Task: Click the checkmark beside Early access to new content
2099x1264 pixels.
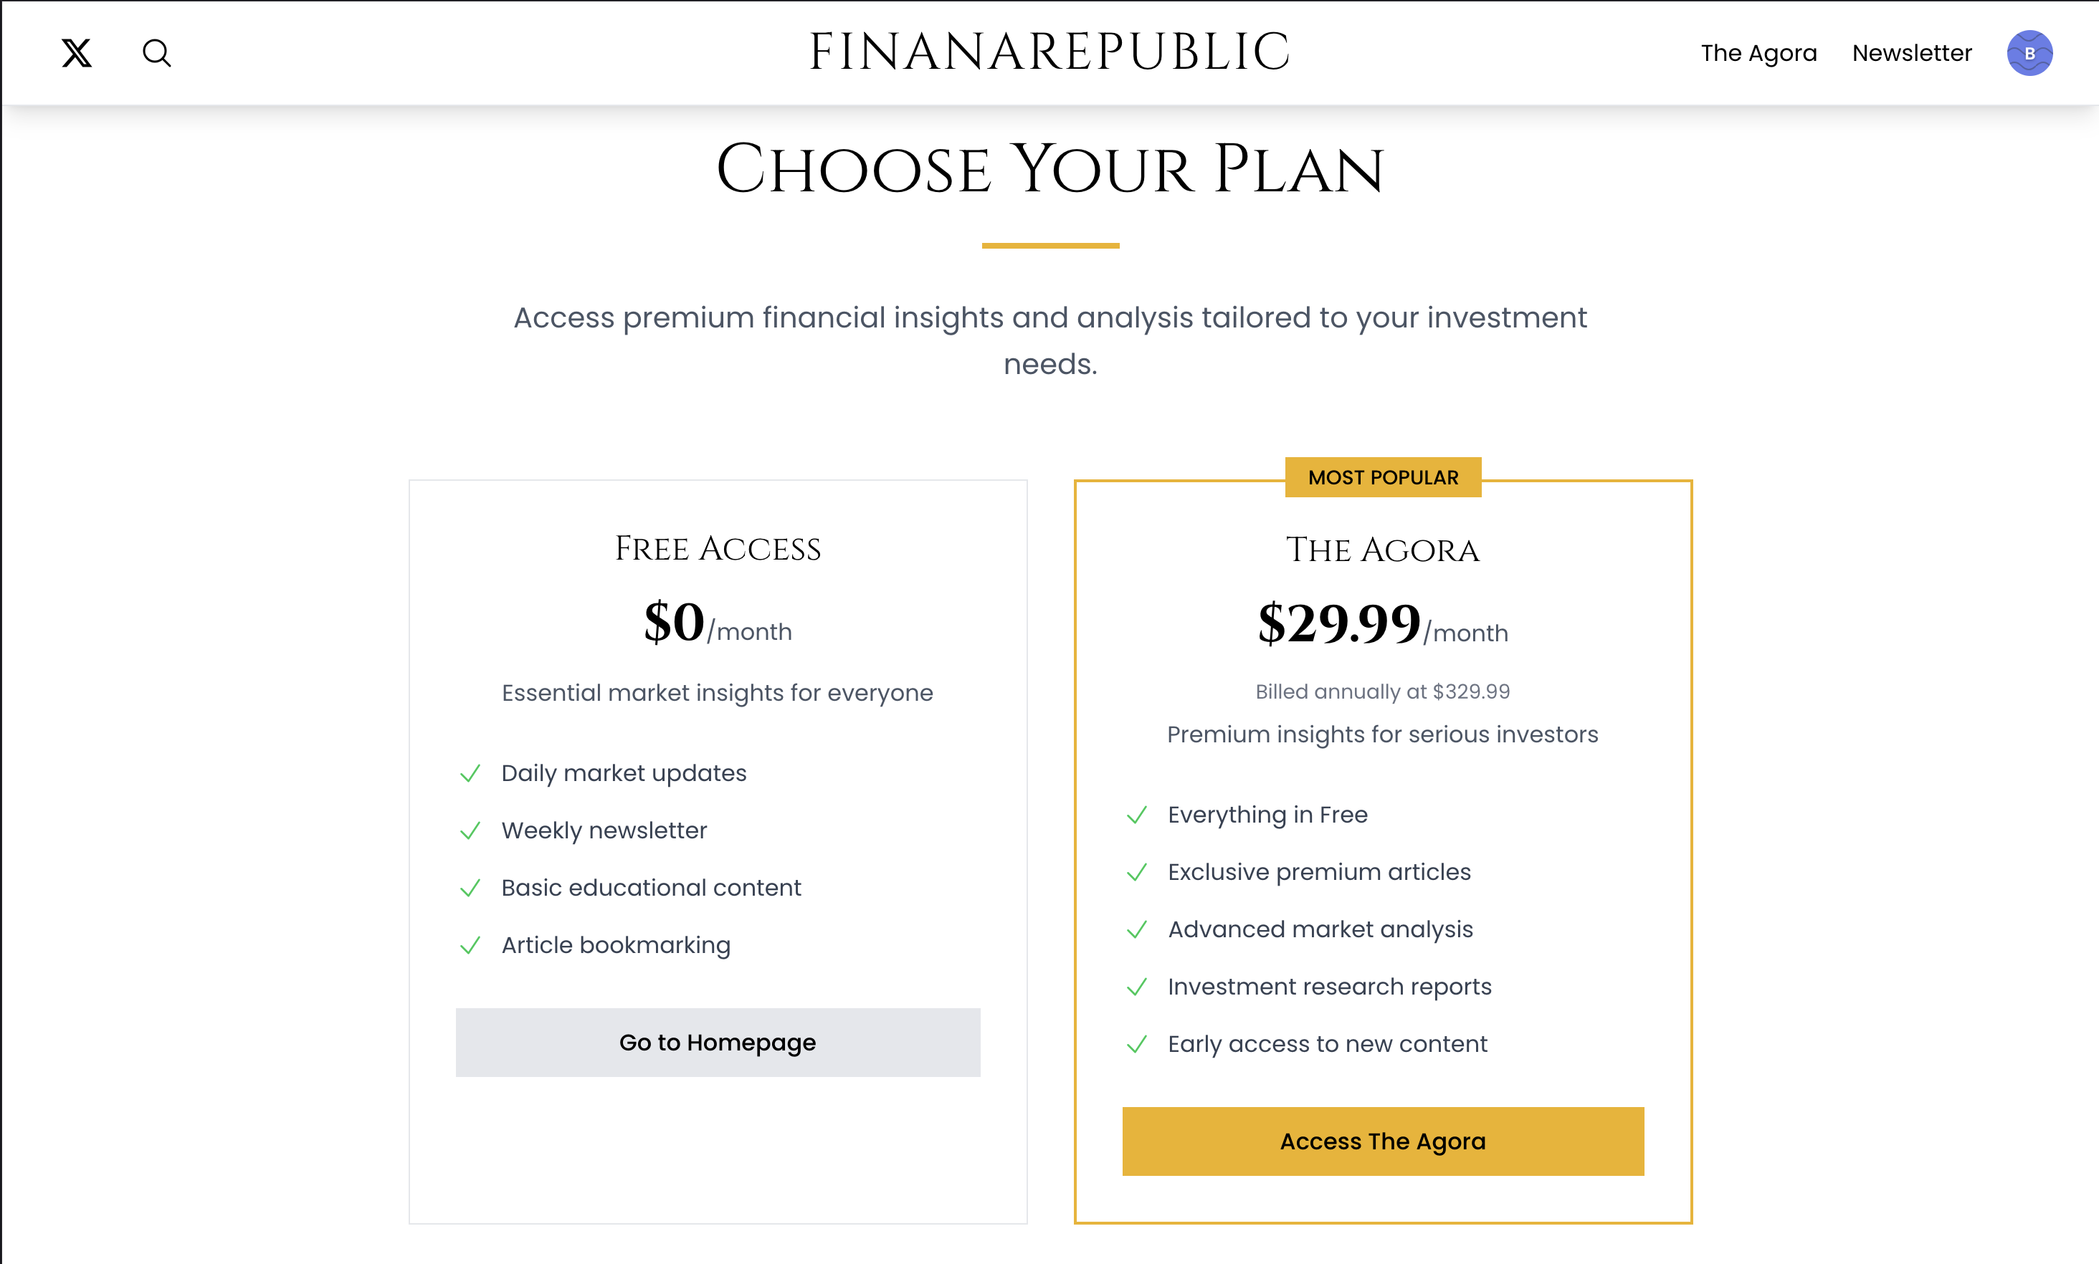Action: pyautogui.click(x=1137, y=1044)
